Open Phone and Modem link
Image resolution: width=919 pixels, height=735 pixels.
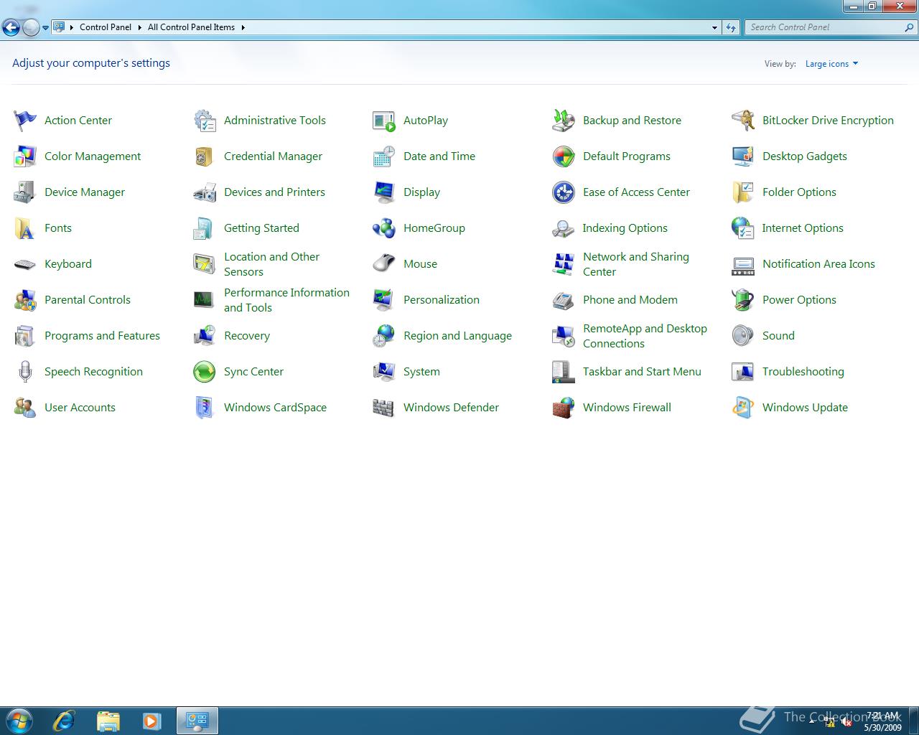tap(630, 300)
